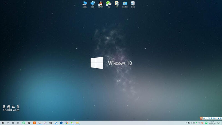Open the black circular emblem taskbar app

[x=51, y=123]
